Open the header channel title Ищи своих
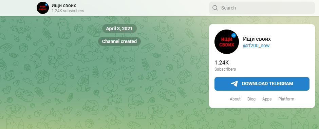The width and height of the screenshot is (319, 129). 64,5
